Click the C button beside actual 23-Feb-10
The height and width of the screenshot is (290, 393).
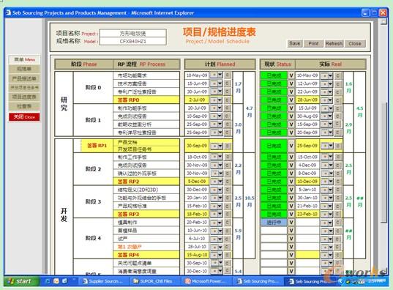click(x=337, y=215)
